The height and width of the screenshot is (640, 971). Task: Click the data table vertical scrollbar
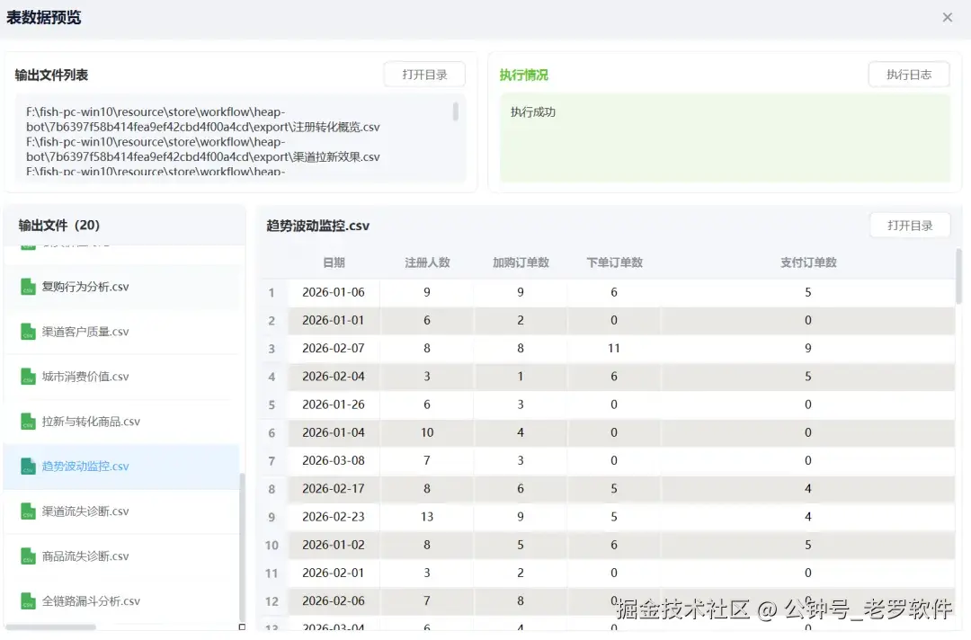click(x=958, y=277)
